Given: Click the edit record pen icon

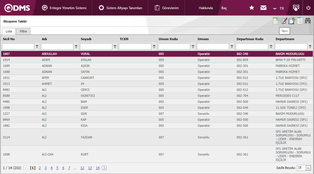Looking at the screenshot, I should [x=284, y=21].
